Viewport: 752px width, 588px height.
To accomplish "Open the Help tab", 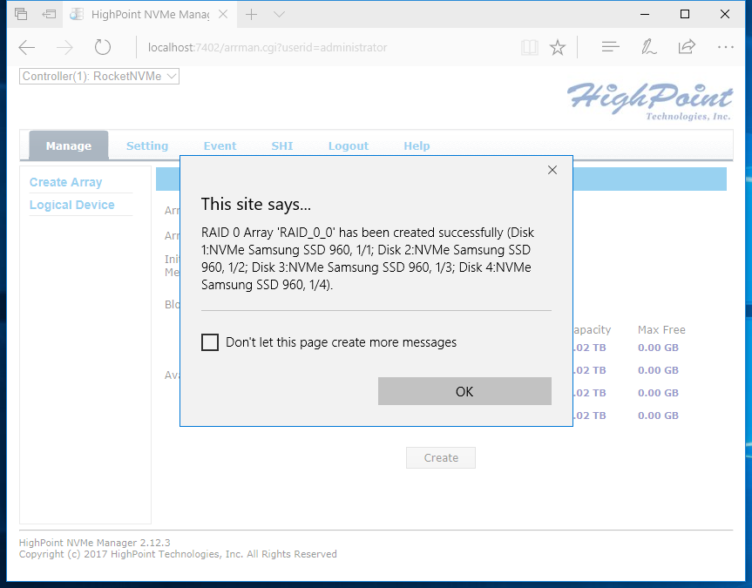I will click(417, 145).
